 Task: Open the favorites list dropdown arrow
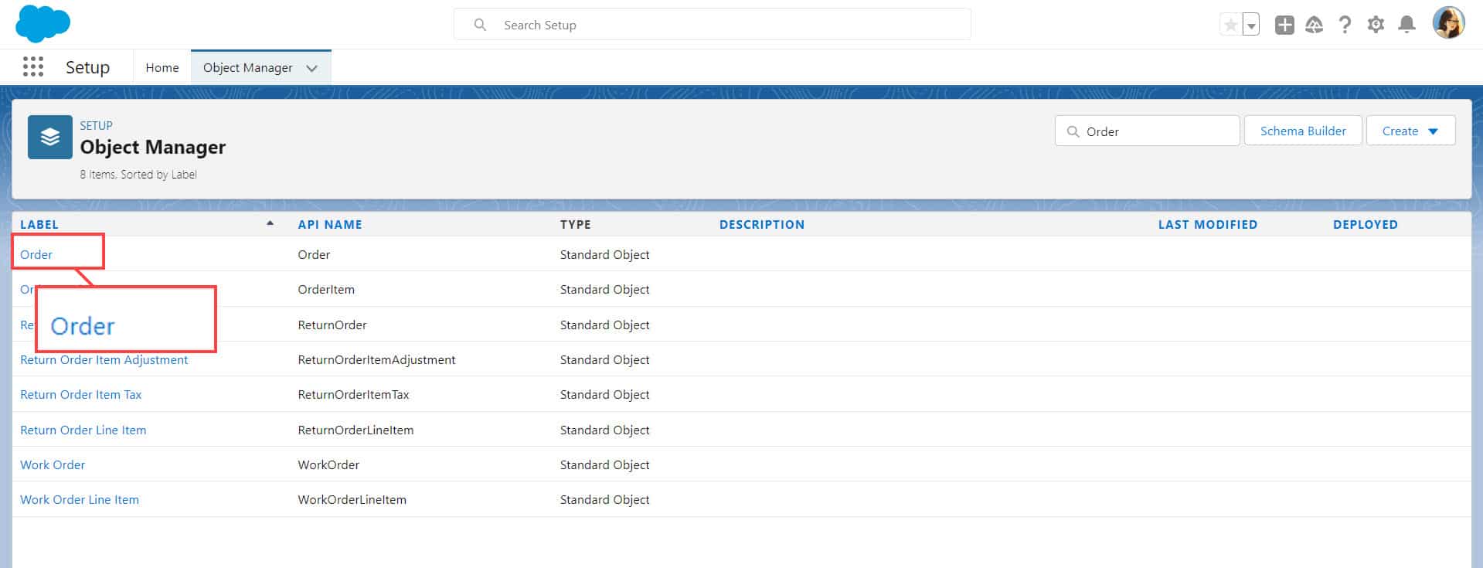(x=1251, y=25)
